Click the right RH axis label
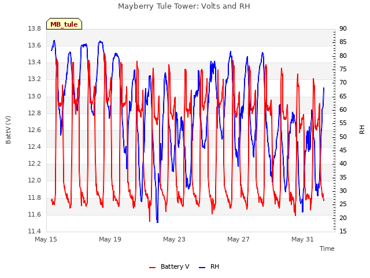 coord(362,130)
